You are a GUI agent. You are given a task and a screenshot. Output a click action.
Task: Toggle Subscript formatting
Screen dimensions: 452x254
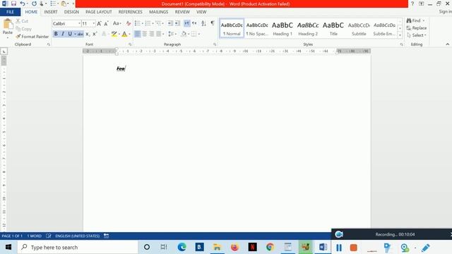click(88, 34)
